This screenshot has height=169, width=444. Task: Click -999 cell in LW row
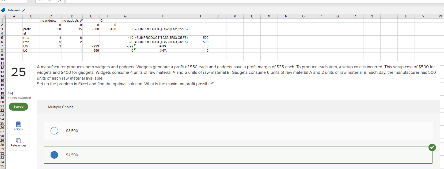click(91, 46)
